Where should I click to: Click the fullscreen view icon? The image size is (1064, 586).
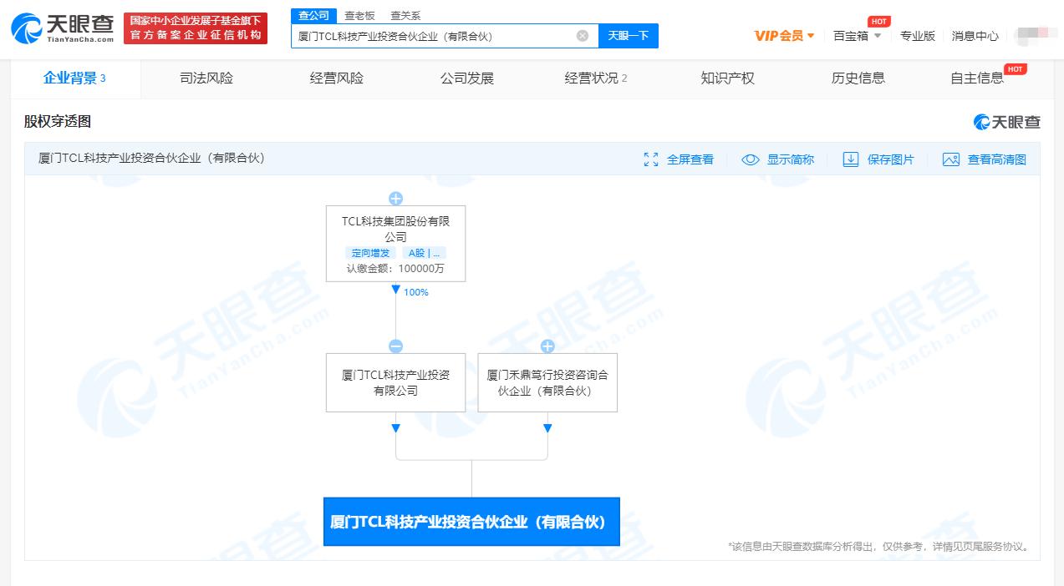tap(651, 159)
